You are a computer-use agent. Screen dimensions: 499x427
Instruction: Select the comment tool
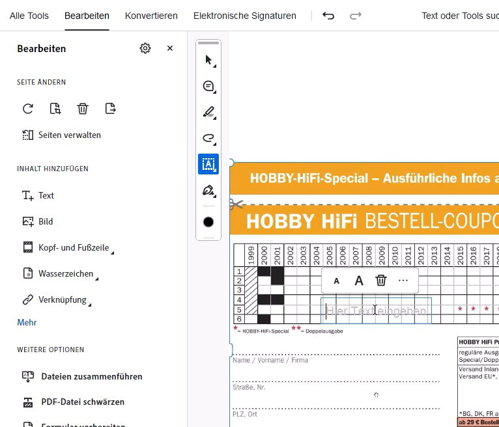click(x=208, y=86)
